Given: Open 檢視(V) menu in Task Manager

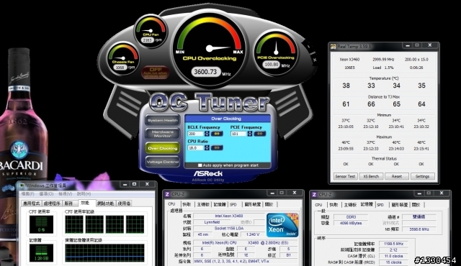Looking at the screenshot, I should pyautogui.click(x=66, y=194).
